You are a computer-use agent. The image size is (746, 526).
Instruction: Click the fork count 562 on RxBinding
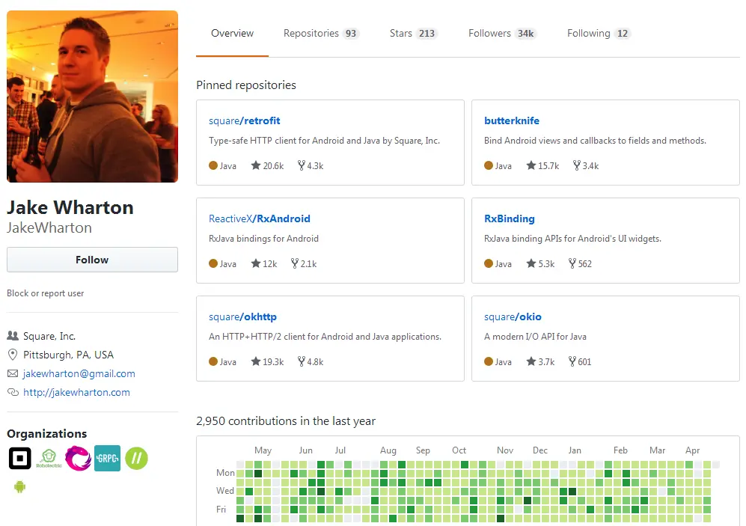point(581,263)
